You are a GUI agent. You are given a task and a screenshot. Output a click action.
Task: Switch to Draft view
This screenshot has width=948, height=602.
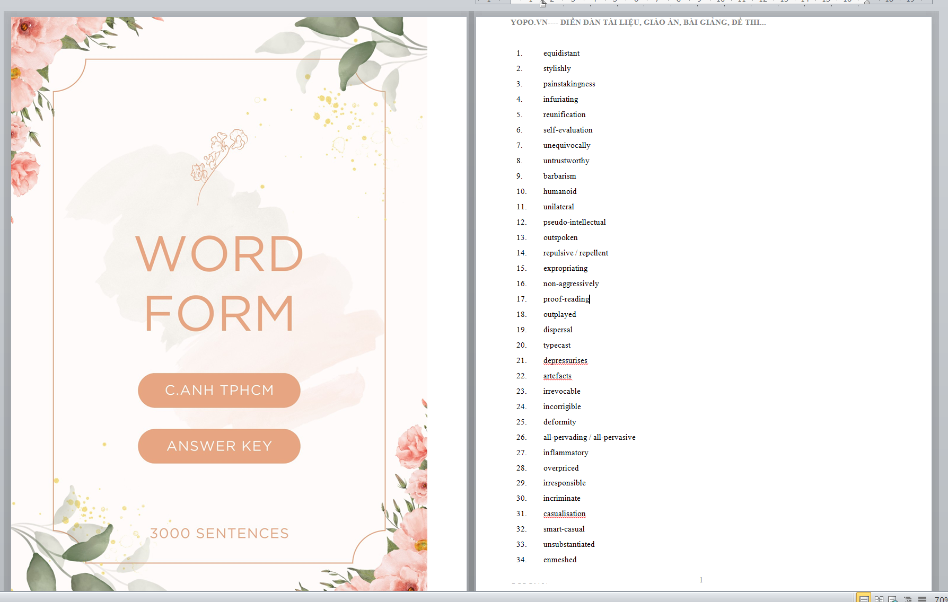[x=922, y=598]
